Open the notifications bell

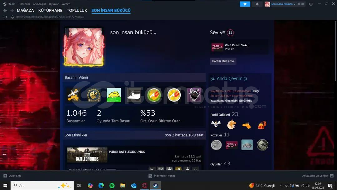[257, 4]
